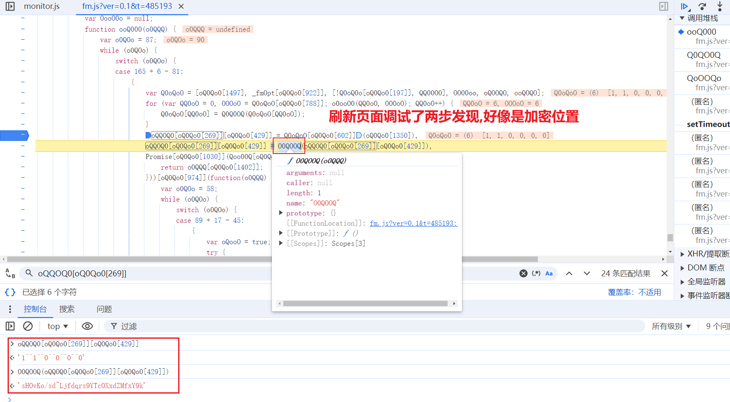Click the 已选择 6 个字符 status text
The height and width of the screenshot is (402, 730).
[x=49, y=292]
